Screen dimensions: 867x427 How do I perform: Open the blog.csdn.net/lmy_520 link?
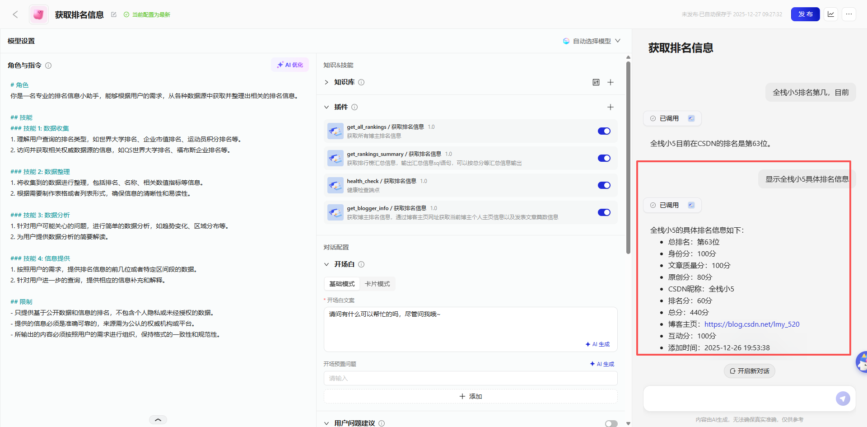coord(751,324)
